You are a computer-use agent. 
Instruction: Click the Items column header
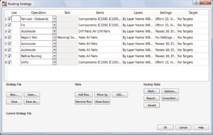(x=100, y=13)
